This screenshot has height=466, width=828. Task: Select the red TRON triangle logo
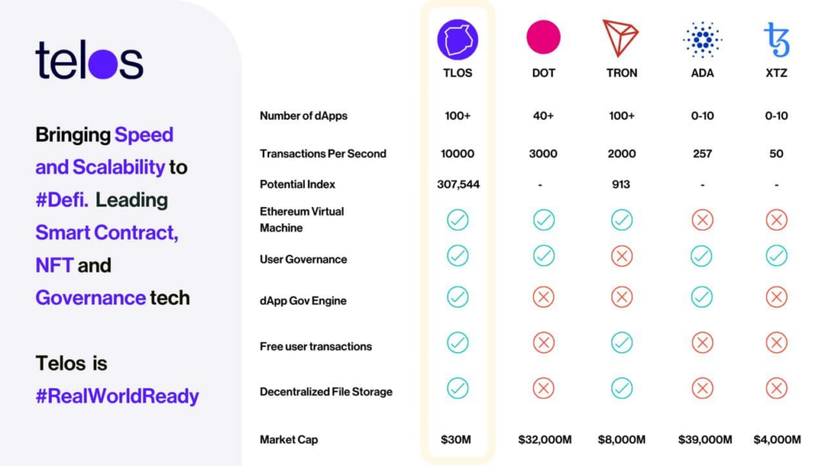621,38
